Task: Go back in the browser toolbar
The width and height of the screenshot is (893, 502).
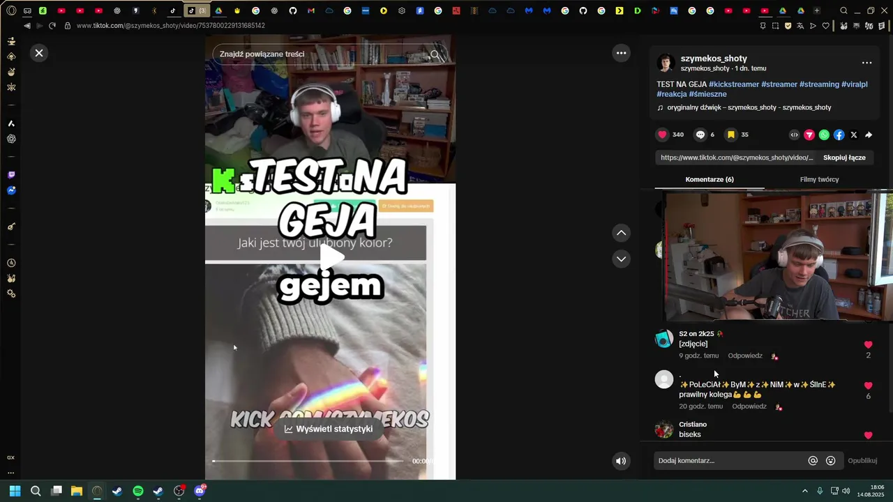Action: (27, 26)
